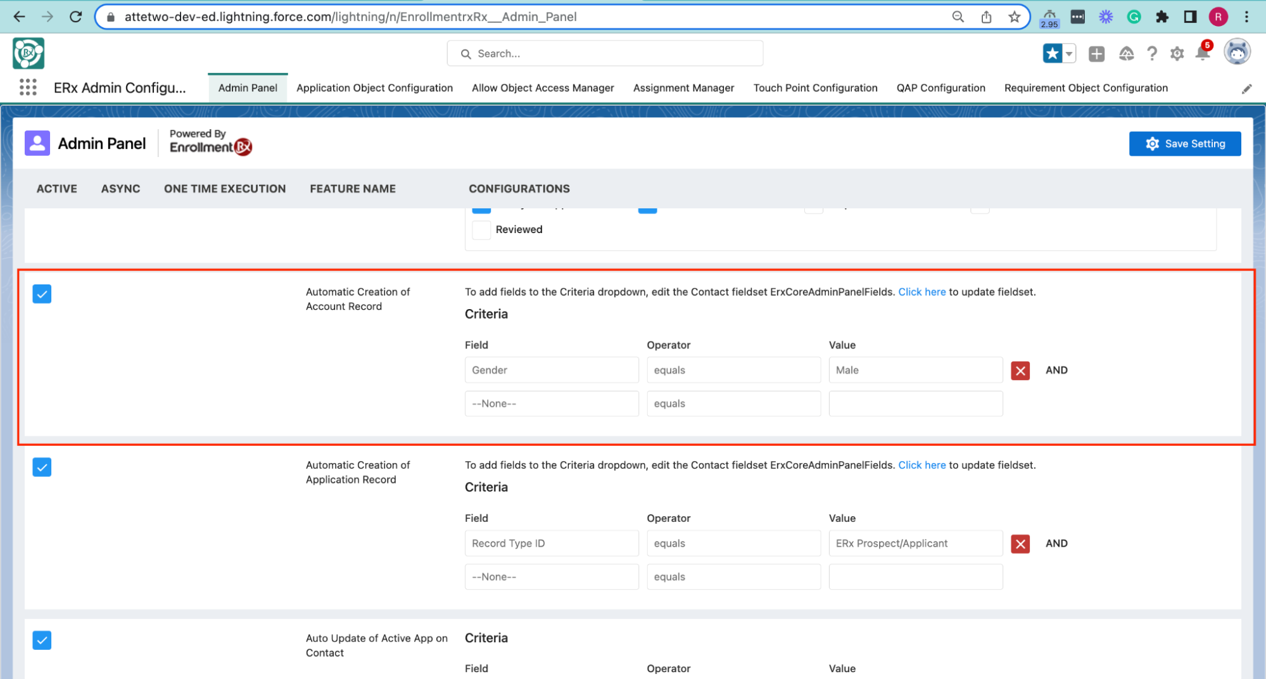The image size is (1266, 679).
Task: Open the App Launcher grid icon
Action: pyautogui.click(x=28, y=87)
